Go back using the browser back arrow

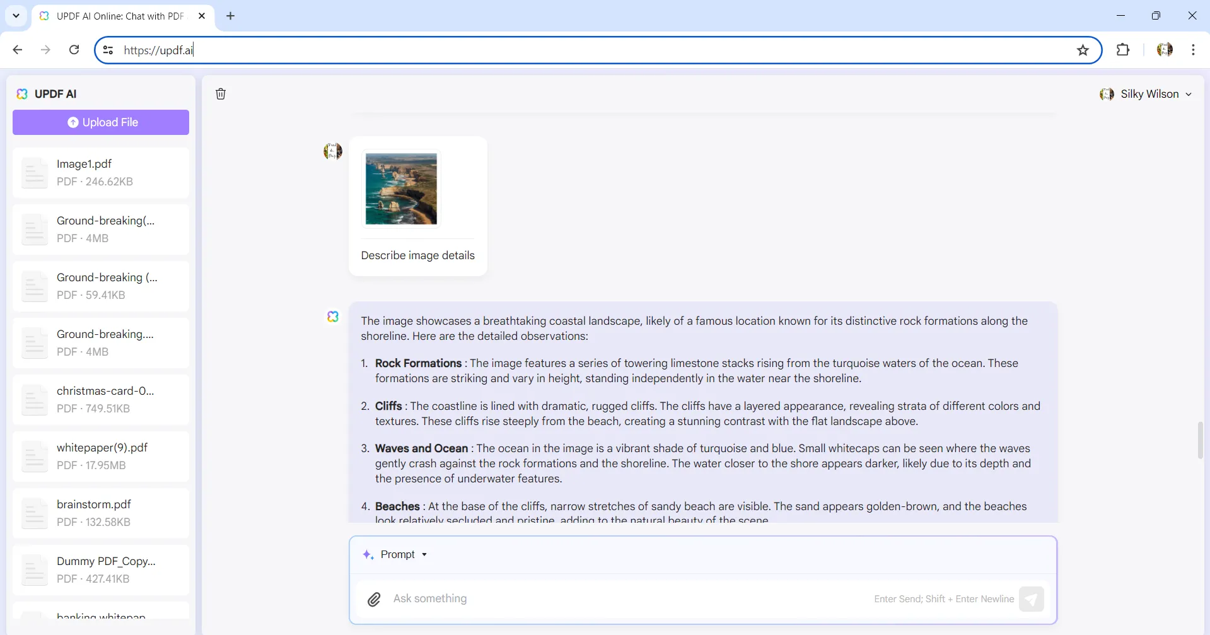(18, 50)
